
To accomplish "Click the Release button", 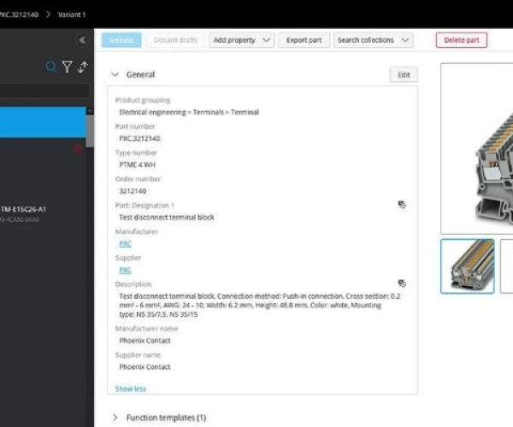I will pyautogui.click(x=121, y=40).
